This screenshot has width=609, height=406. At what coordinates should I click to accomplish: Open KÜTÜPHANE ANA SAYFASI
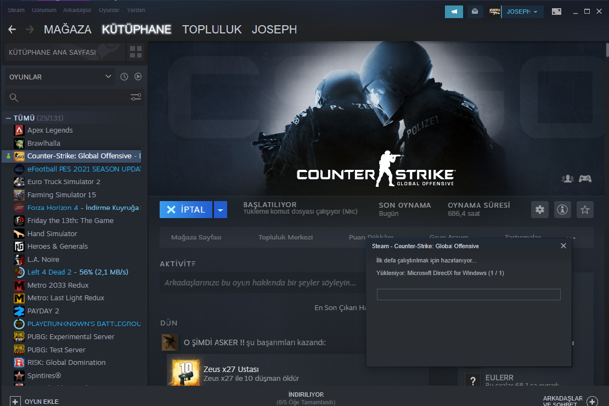tap(65, 52)
